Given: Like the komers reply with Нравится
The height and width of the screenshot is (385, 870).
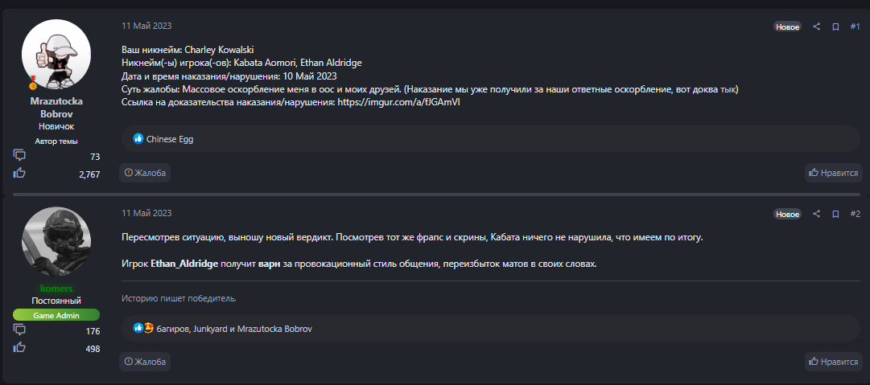Looking at the screenshot, I should pos(833,362).
